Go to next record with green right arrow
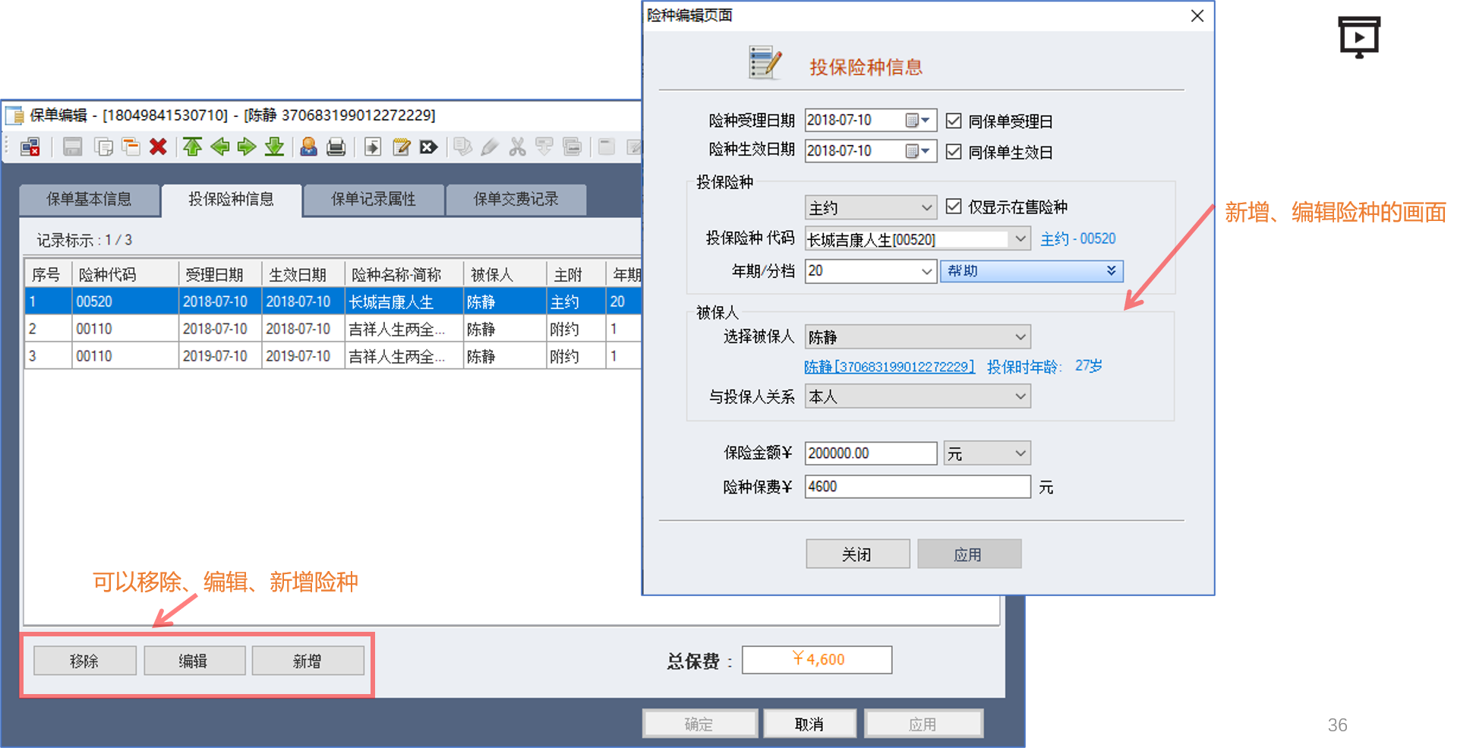 click(x=247, y=147)
